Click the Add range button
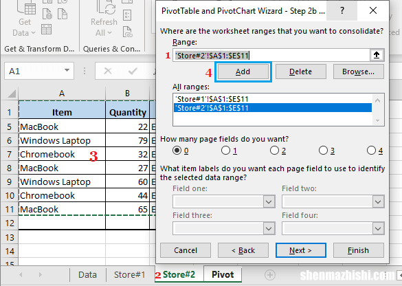Viewport: 402px width, 286px height. (x=243, y=71)
